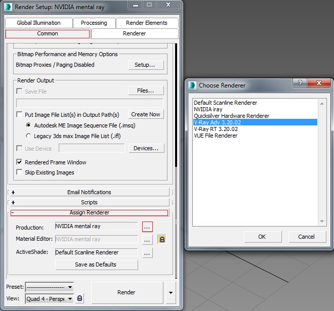Screen dimensions: 334x311
Task: Enable the Save File checkbox
Action: point(19,92)
